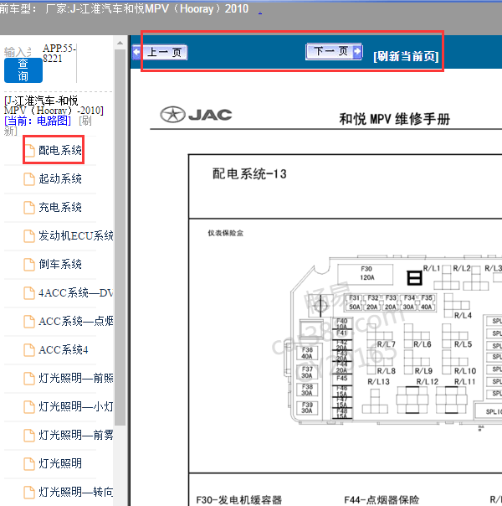Open the 配电系统 document in sidebar
Image resolution: width=502 pixels, height=506 pixels.
pos(60,150)
